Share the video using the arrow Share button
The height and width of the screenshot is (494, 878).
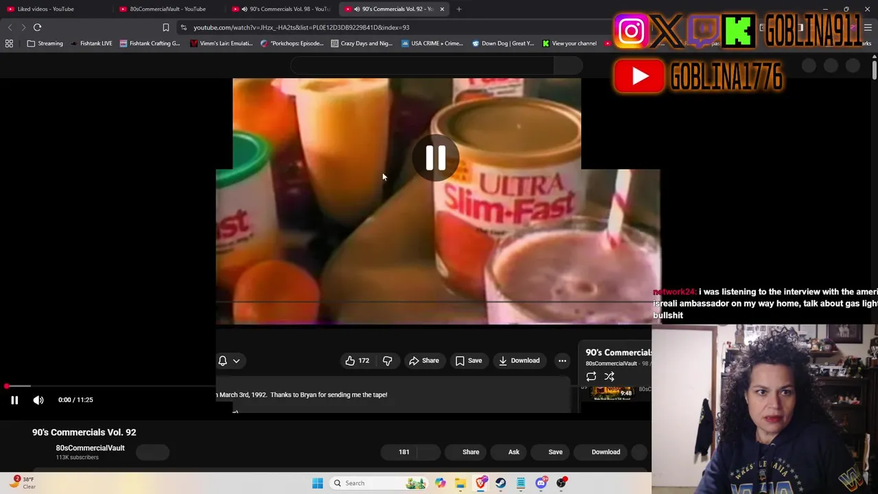424,361
